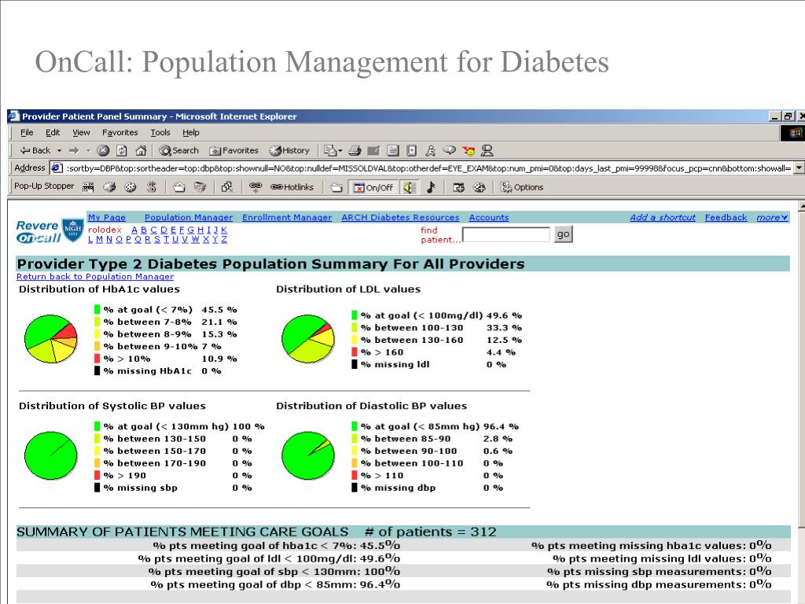Image resolution: width=805 pixels, height=604 pixels.
Task: Click the Back navigation button
Action: coord(35,150)
